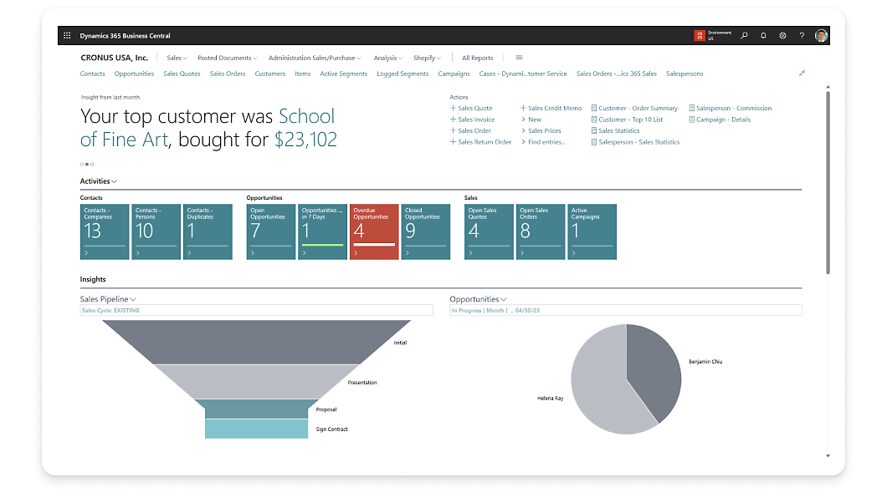Click the search magnifier icon
This screenshot has height=498, width=887.
(x=745, y=36)
